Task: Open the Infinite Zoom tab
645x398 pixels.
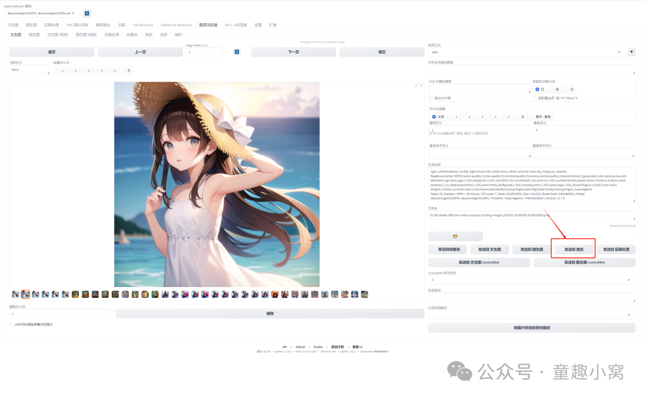Action: click(143, 25)
